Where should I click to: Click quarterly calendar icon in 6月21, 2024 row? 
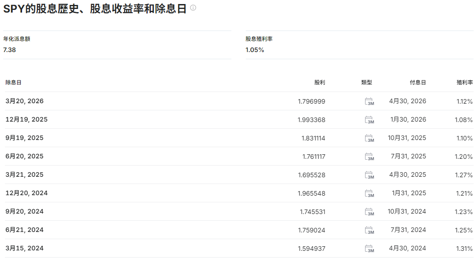(x=369, y=230)
